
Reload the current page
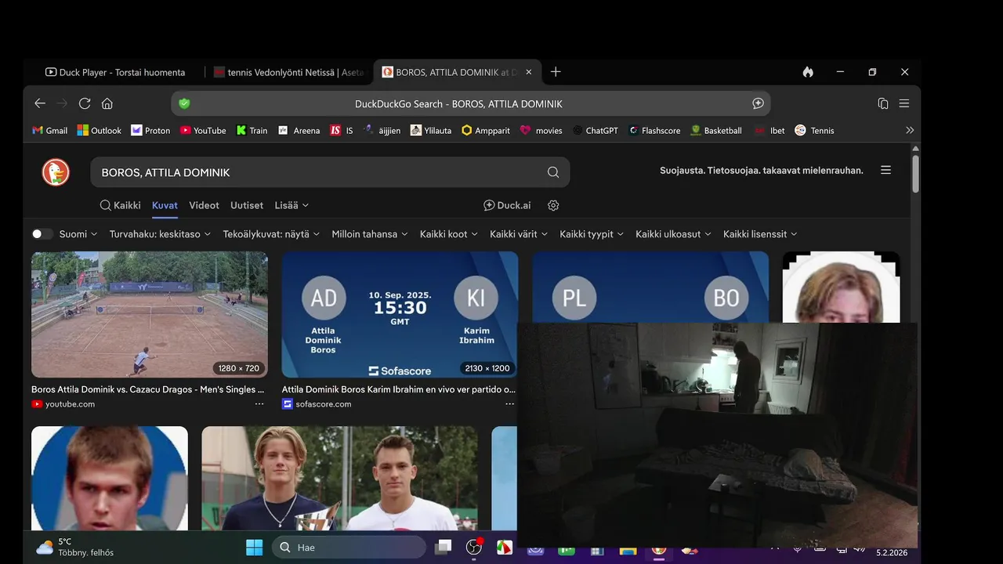pos(85,103)
